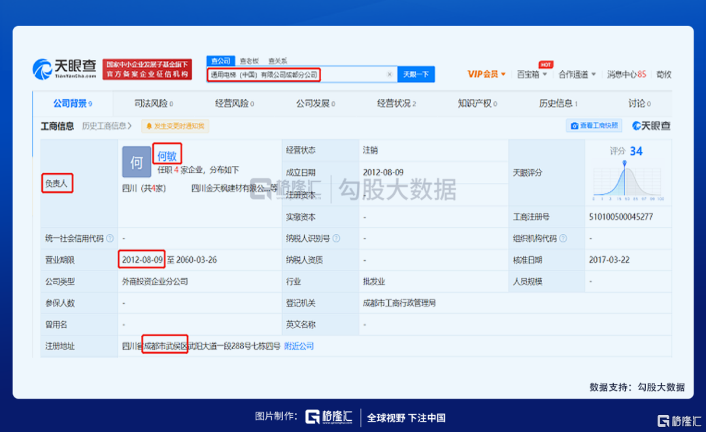Clear the search box with the X icon
The height and width of the screenshot is (432, 706).
click(390, 75)
